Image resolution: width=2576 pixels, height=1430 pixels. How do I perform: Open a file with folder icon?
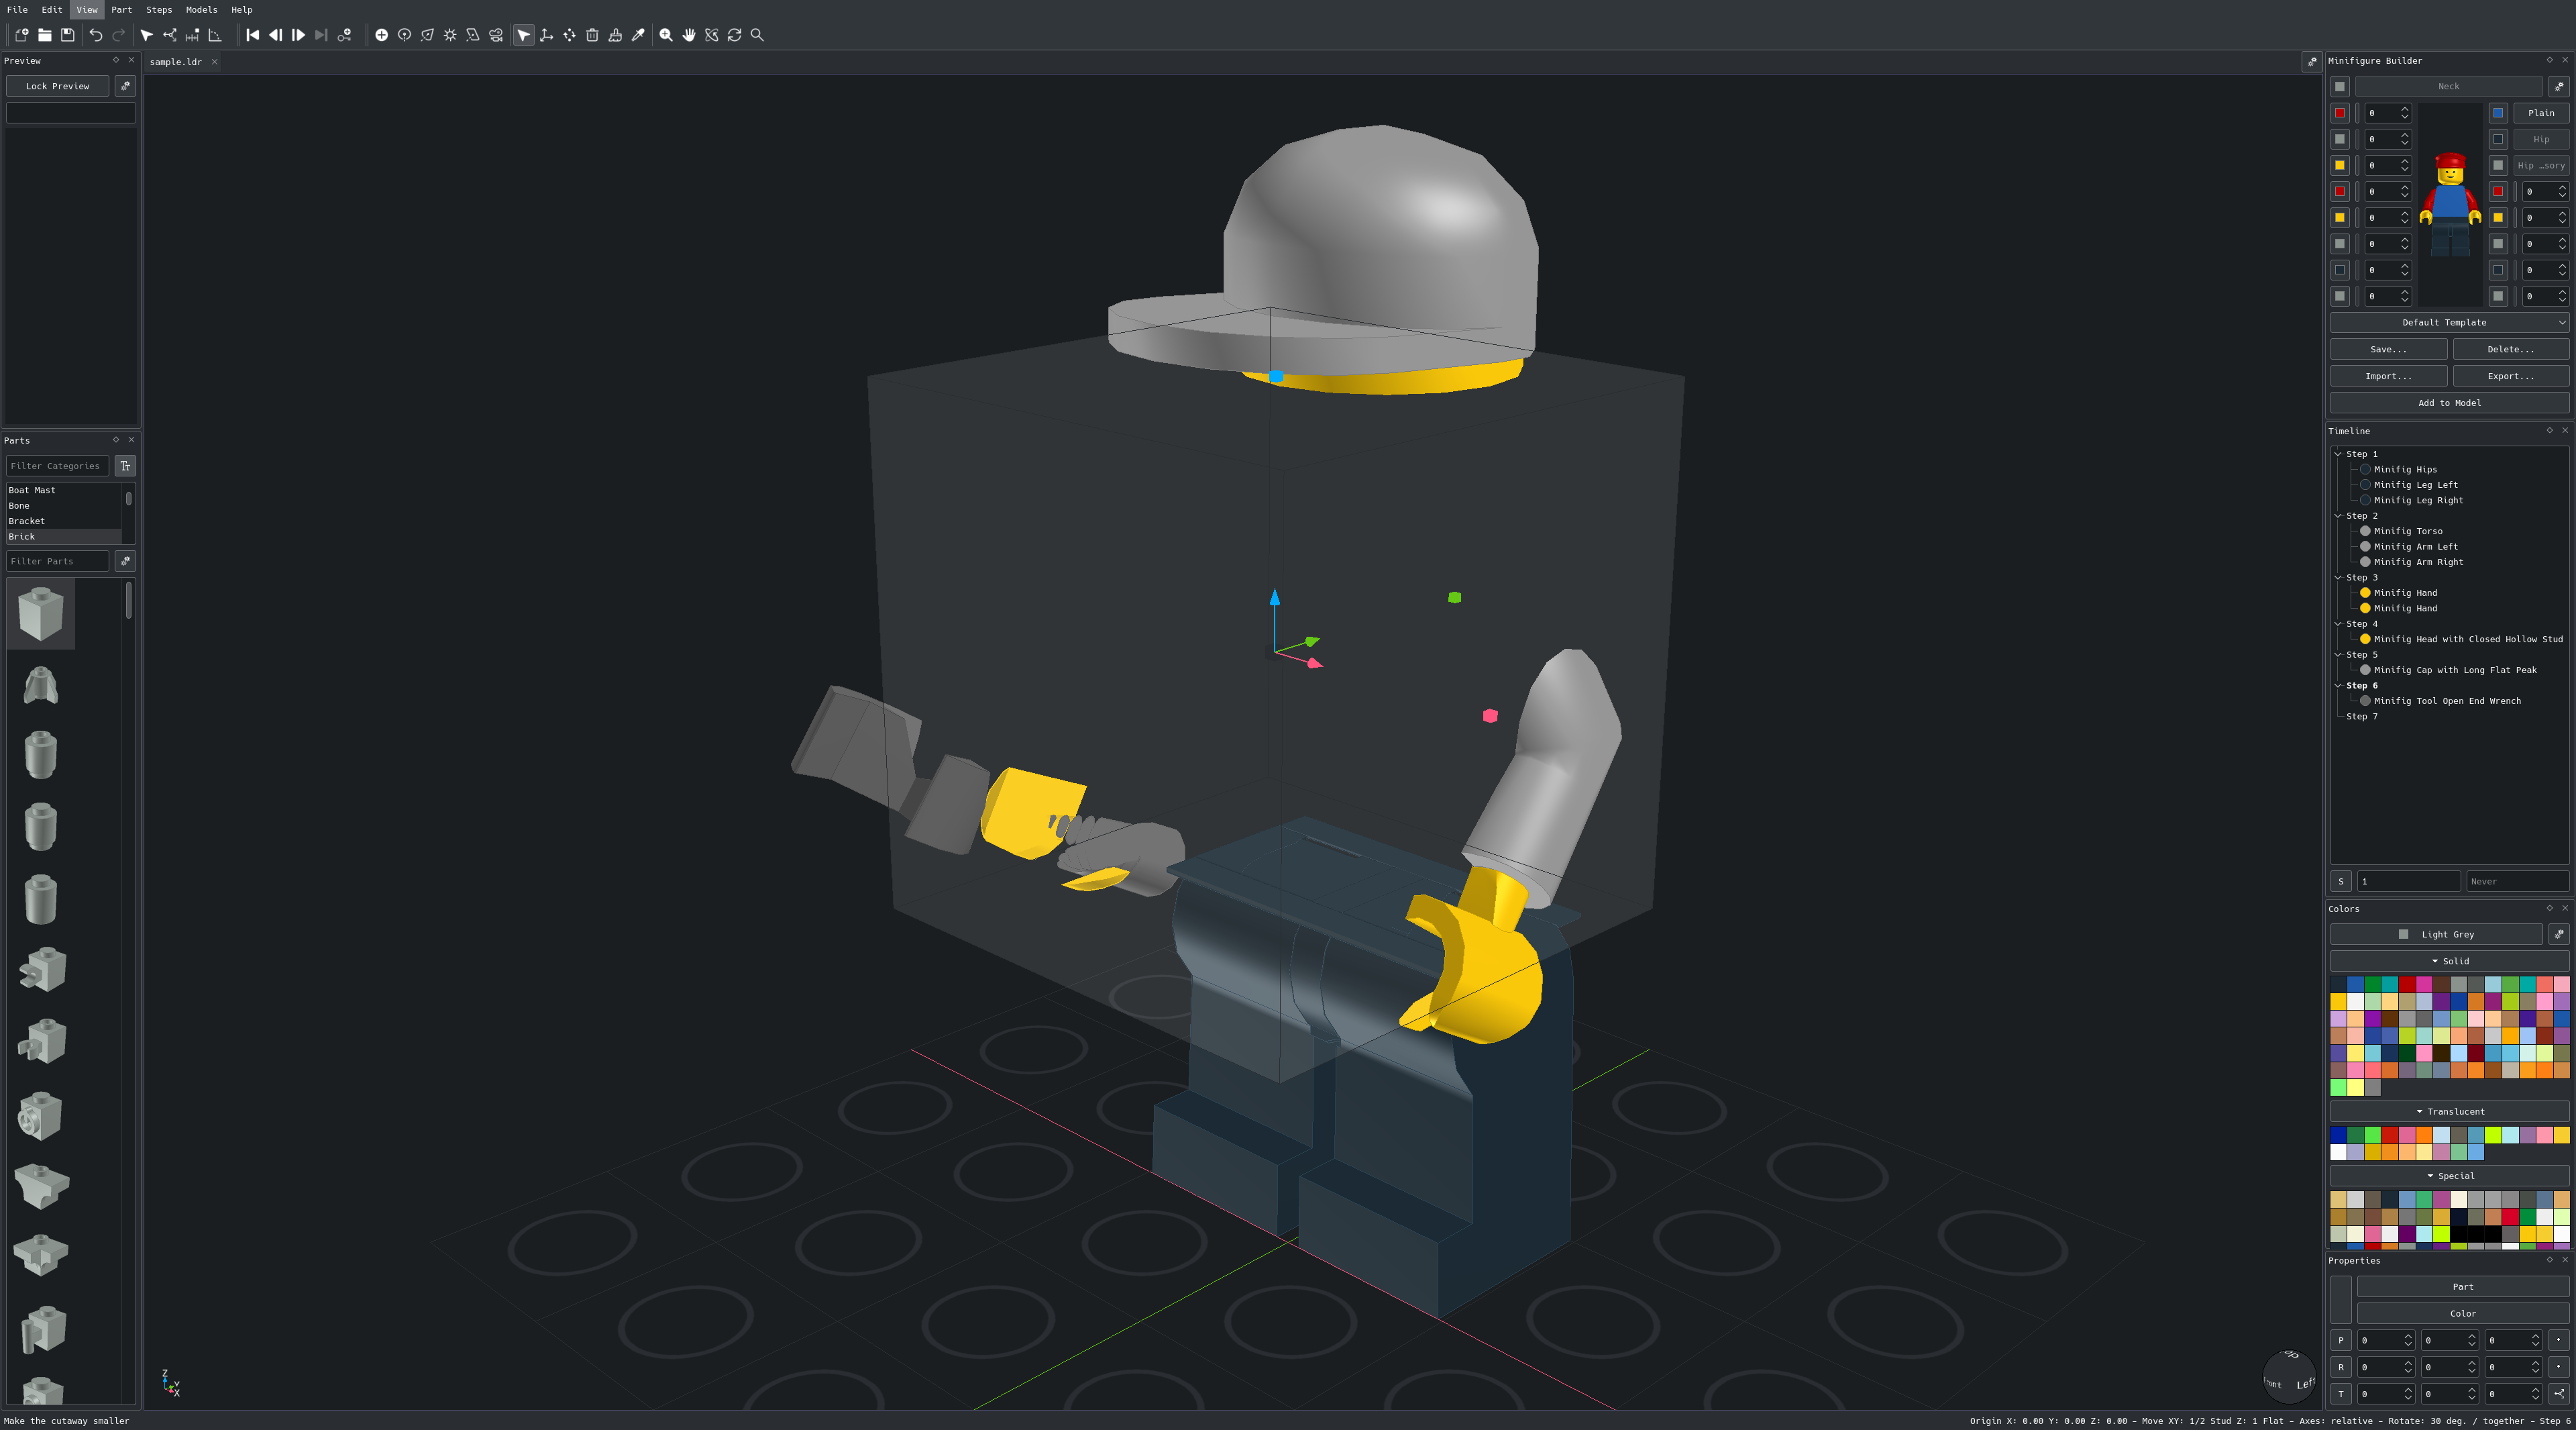(x=45, y=35)
